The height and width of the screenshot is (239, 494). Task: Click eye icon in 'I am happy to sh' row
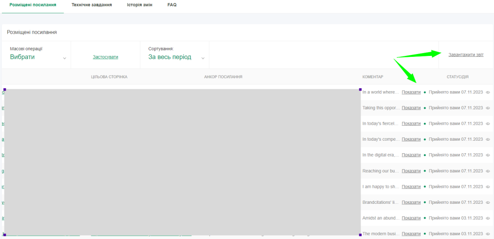[x=488, y=186]
